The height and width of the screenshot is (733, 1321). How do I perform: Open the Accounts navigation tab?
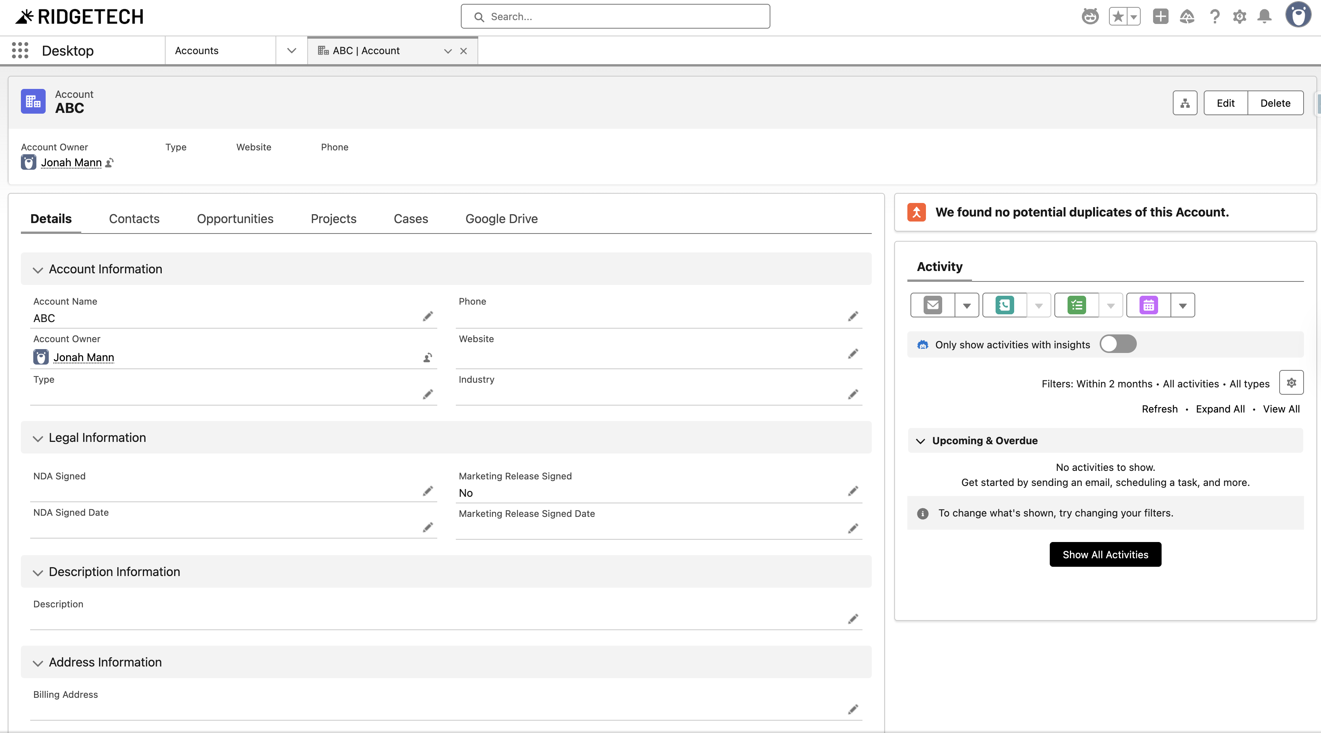[x=197, y=50]
